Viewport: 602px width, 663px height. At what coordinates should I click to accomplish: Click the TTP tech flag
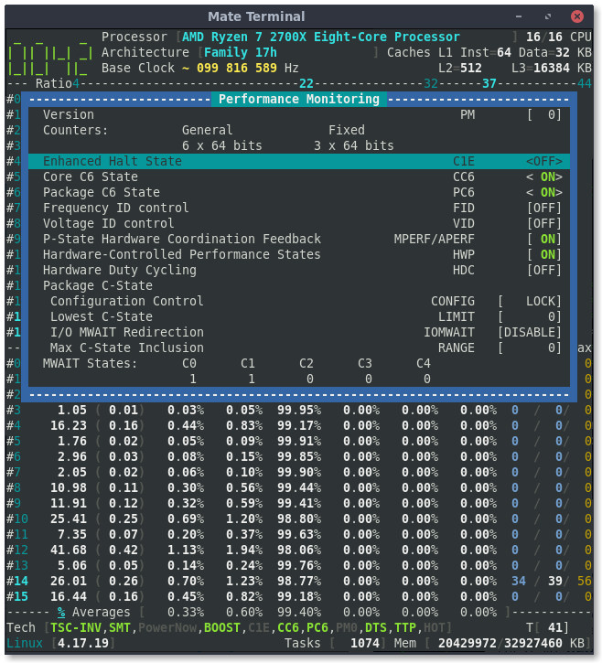tap(405, 627)
